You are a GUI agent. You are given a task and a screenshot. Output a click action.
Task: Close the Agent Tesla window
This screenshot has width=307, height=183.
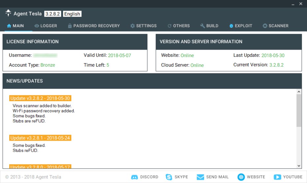[301, 4]
